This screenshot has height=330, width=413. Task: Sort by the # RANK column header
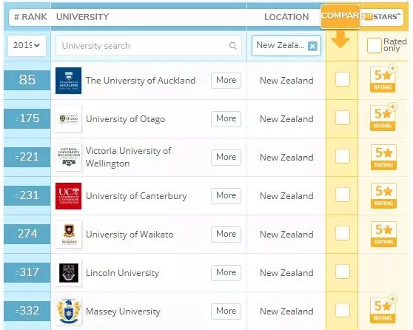point(30,17)
